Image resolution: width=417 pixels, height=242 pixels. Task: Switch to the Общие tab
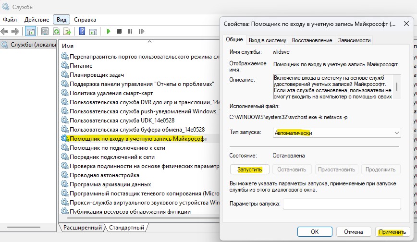pyautogui.click(x=234, y=40)
